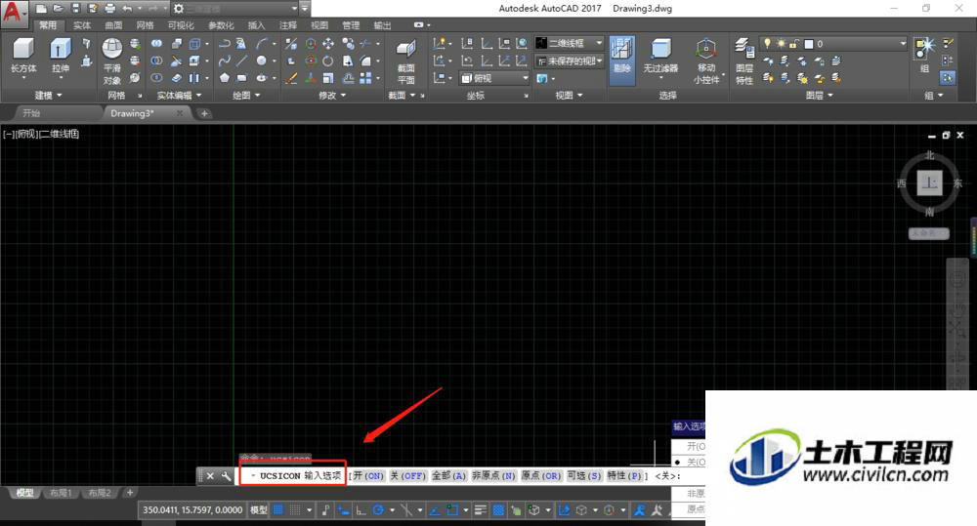Click the Open file folder icon
Viewport: 977px width, 526px height.
point(58,8)
